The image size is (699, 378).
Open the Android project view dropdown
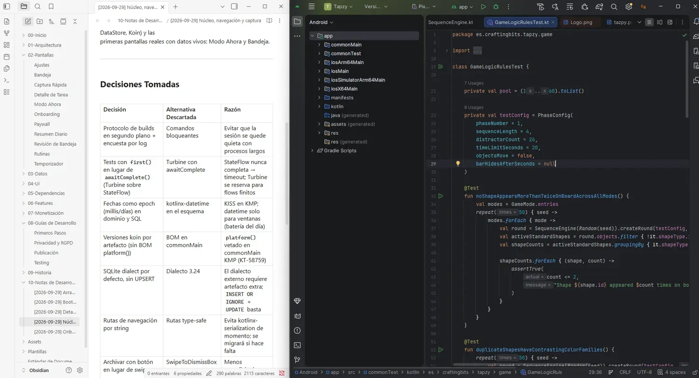click(321, 22)
